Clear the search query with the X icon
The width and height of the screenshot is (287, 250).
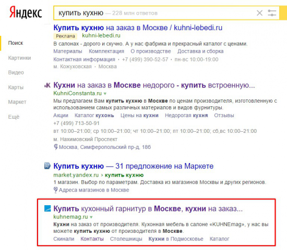coord(259,13)
